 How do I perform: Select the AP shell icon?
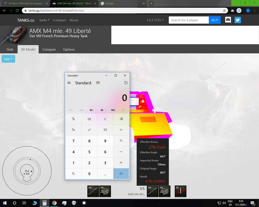[x=181, y=191]
